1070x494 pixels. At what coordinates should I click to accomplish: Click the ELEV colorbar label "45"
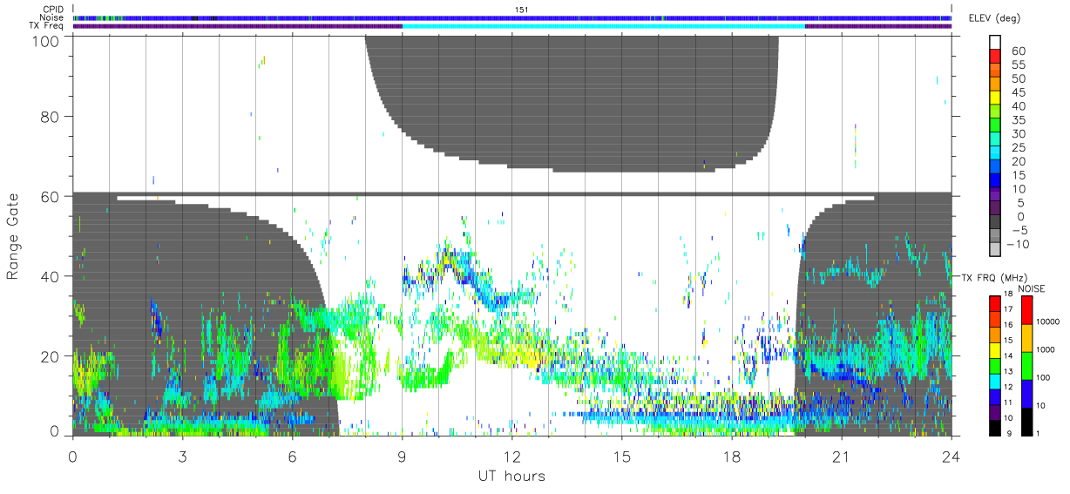pyautogui.click(x=1019, y=92)
